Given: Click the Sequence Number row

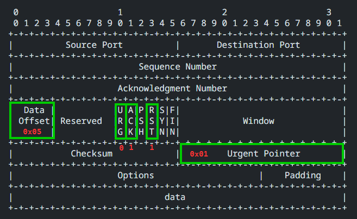Looking at the screenshot, I should (178, 66).
